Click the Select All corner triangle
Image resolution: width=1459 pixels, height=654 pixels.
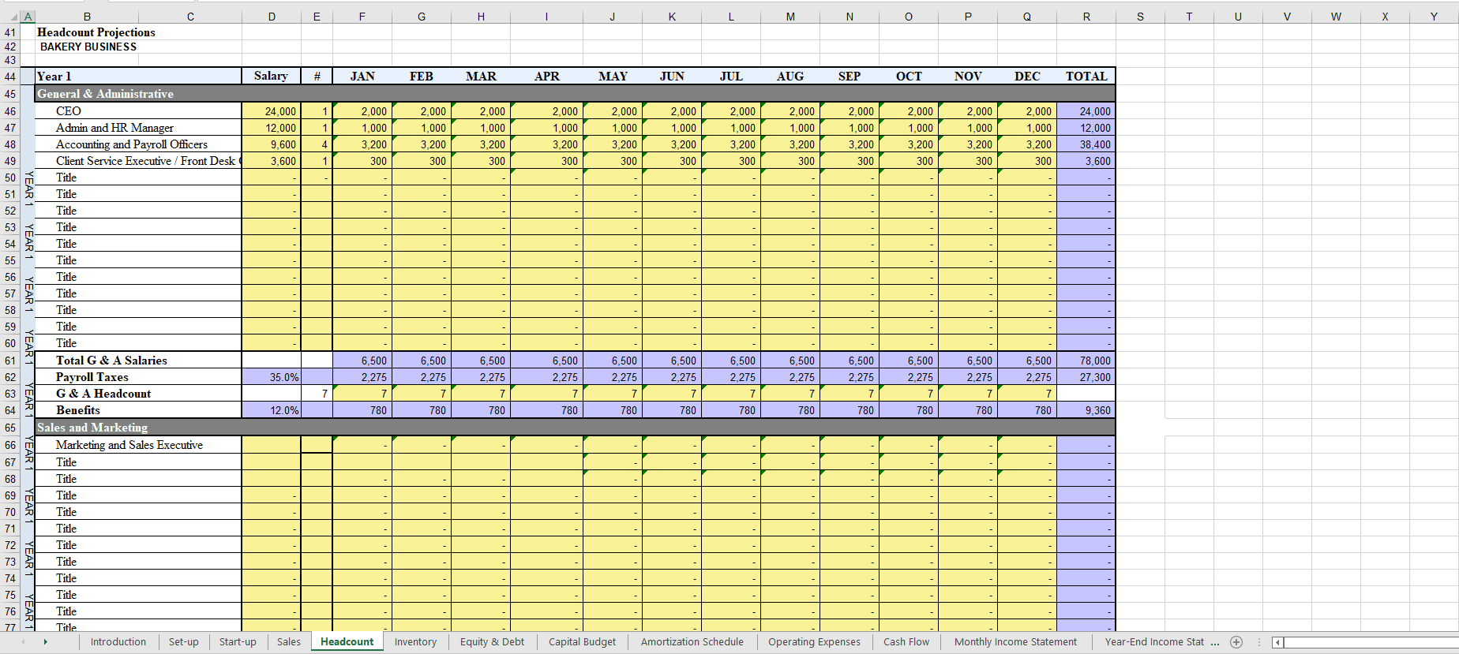(x=13, y=17)
